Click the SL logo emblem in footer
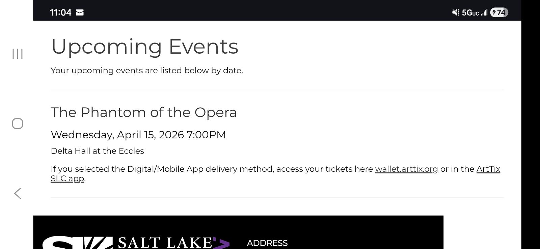This screenshot has width=540, height=249. pos(77,243)
